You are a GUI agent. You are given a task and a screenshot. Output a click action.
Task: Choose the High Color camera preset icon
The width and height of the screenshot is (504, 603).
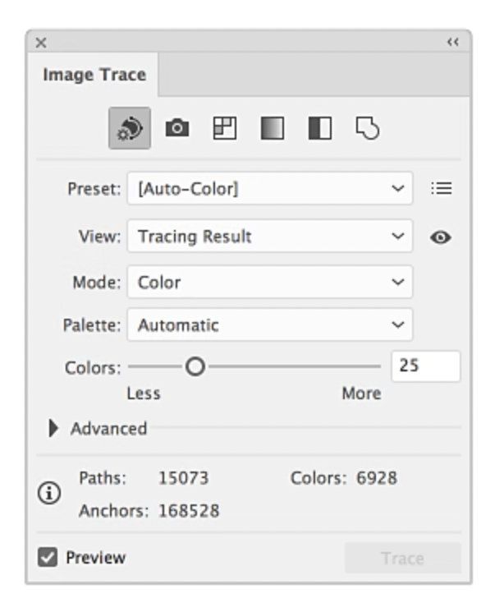pyautogui.click(x=177, y=128)
